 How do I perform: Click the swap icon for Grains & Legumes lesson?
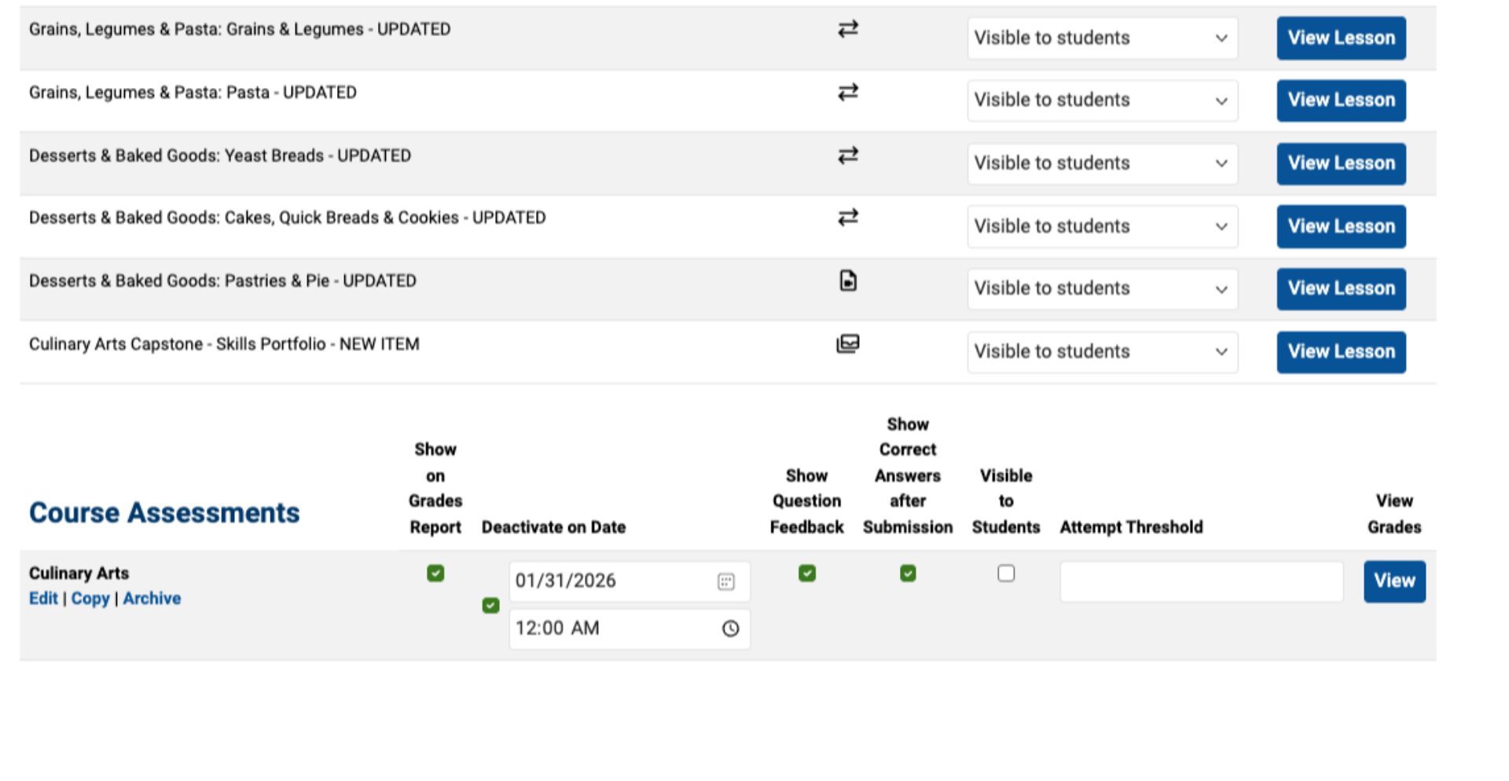point(848,29)
